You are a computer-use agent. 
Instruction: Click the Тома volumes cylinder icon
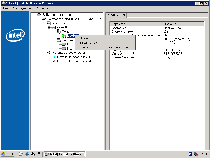point(59,32)
